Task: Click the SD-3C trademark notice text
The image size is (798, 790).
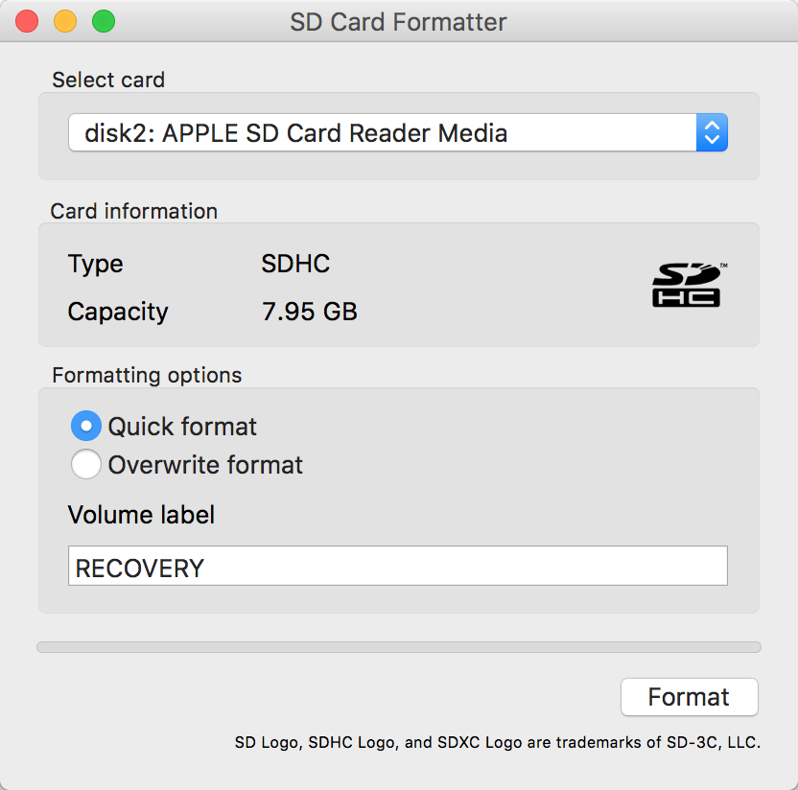Action: pos(497,742)
